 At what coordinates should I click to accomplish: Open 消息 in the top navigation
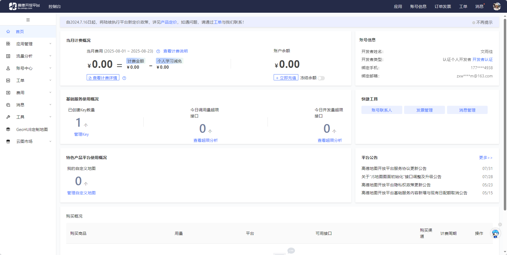point(479,6)
